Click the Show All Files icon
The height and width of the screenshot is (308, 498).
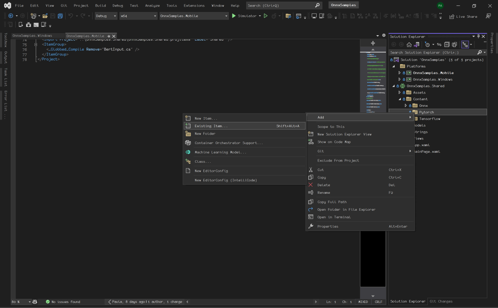tap(454, 44)
